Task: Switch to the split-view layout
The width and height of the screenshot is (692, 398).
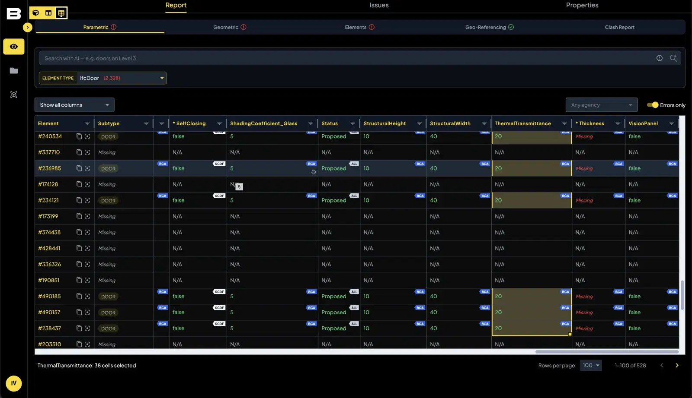Action: click(x=48, y=13)
